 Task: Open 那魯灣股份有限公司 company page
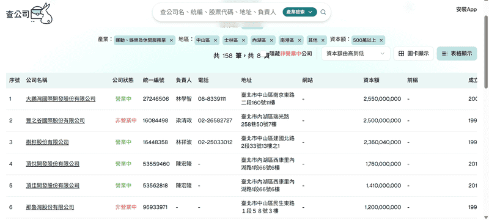click(50, 207)
